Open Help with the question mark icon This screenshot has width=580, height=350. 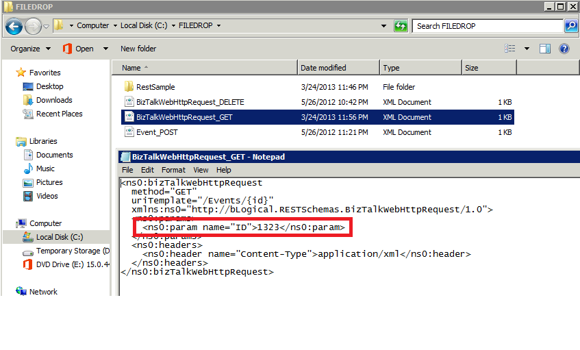coord(564,49)
